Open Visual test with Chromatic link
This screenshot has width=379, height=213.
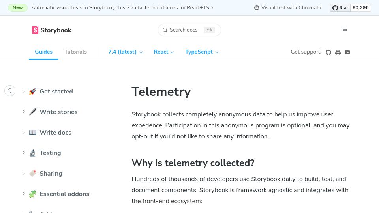(288, 8)
